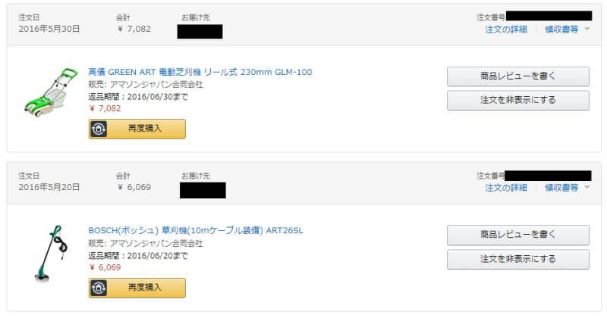The image size is (607, 318).
Task: View 注文の詳細 for the May 30 order
Action: (x=506, y=30)
